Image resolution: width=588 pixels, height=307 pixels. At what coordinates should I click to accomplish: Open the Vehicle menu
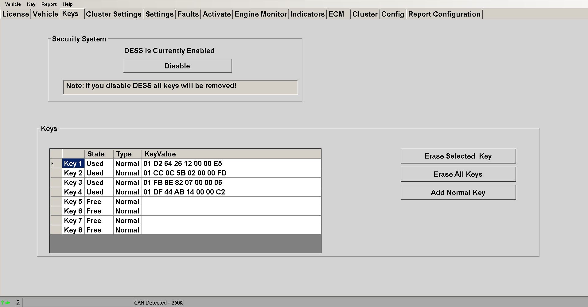13,4
